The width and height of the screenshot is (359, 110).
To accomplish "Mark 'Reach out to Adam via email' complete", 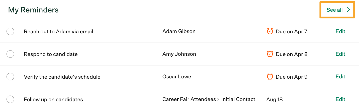I will pos(10,32).
